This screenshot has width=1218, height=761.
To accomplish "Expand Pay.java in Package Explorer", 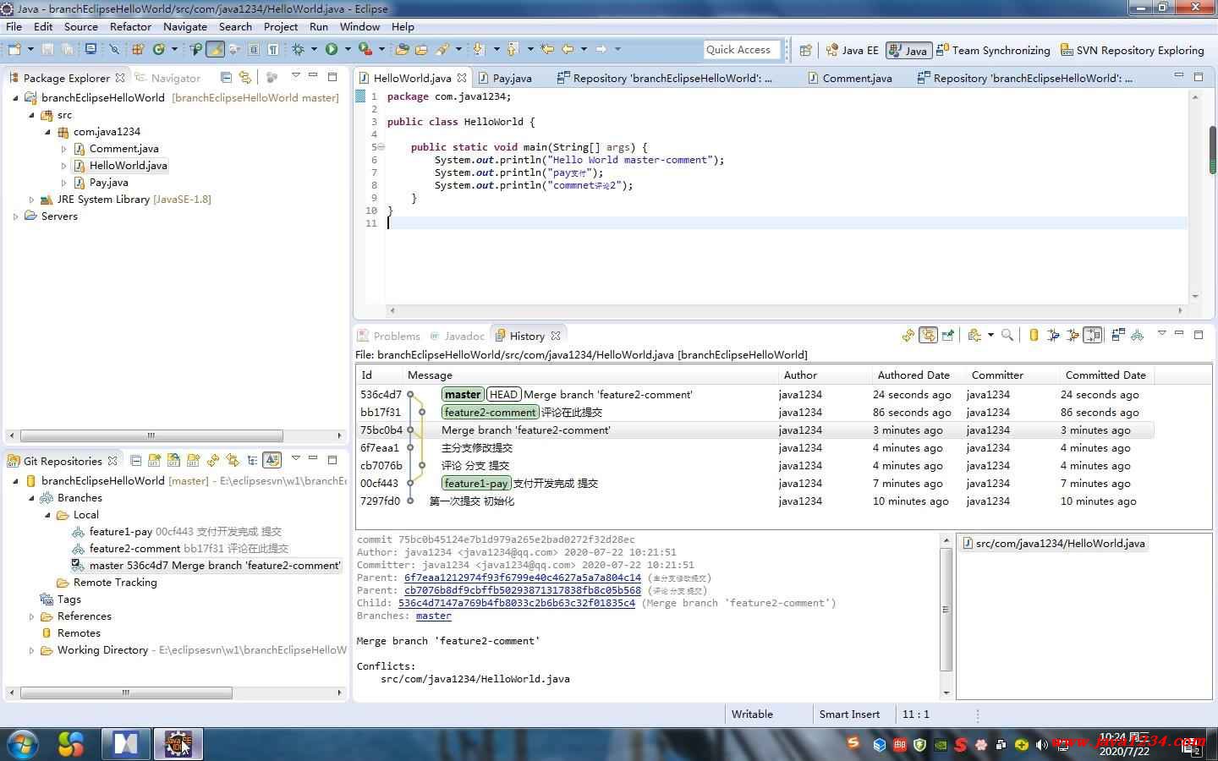I will coord(63,183).
